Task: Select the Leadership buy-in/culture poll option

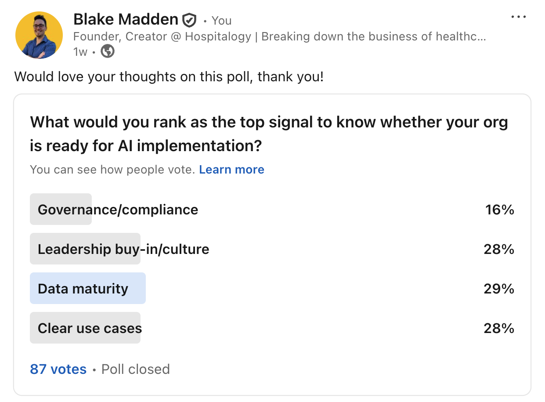Action: point(123,249)
